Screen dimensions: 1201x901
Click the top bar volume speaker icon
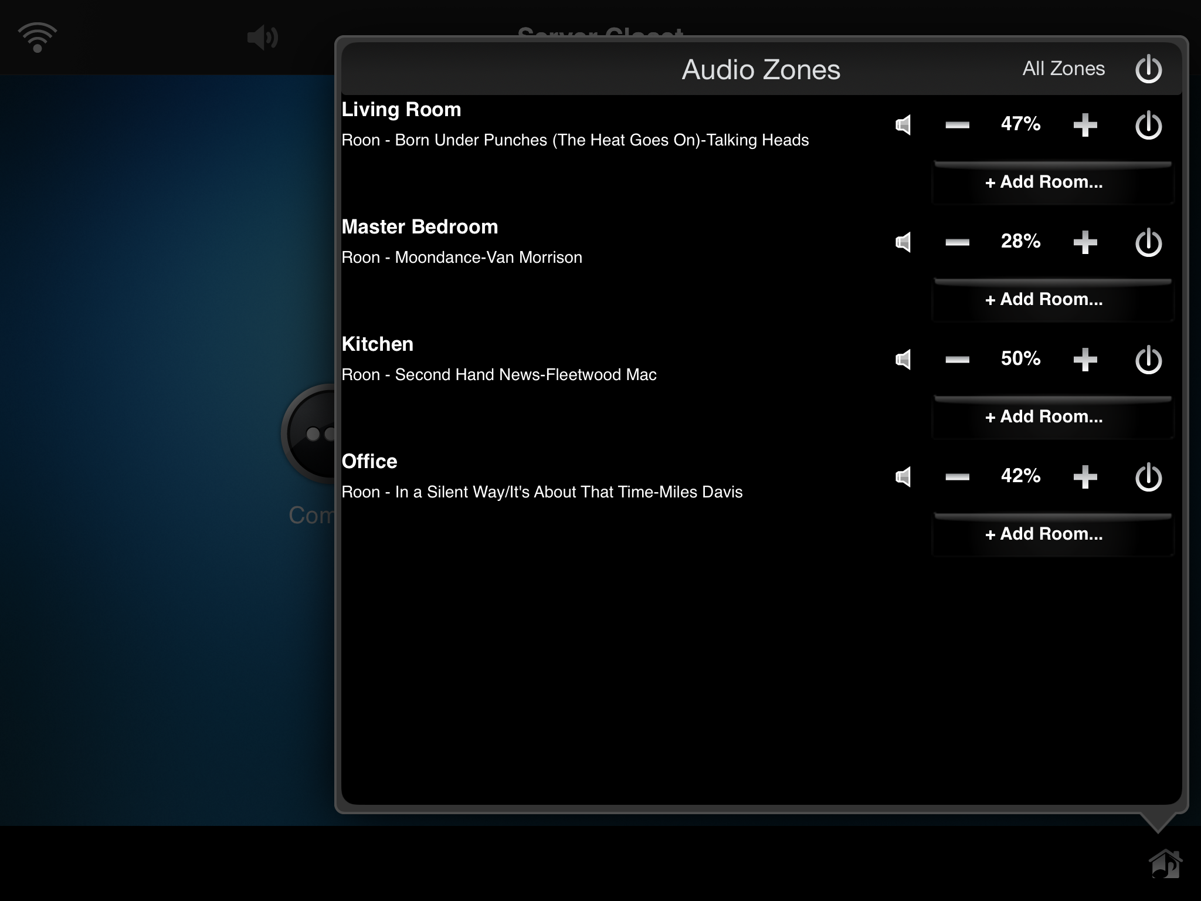point(262,38)
